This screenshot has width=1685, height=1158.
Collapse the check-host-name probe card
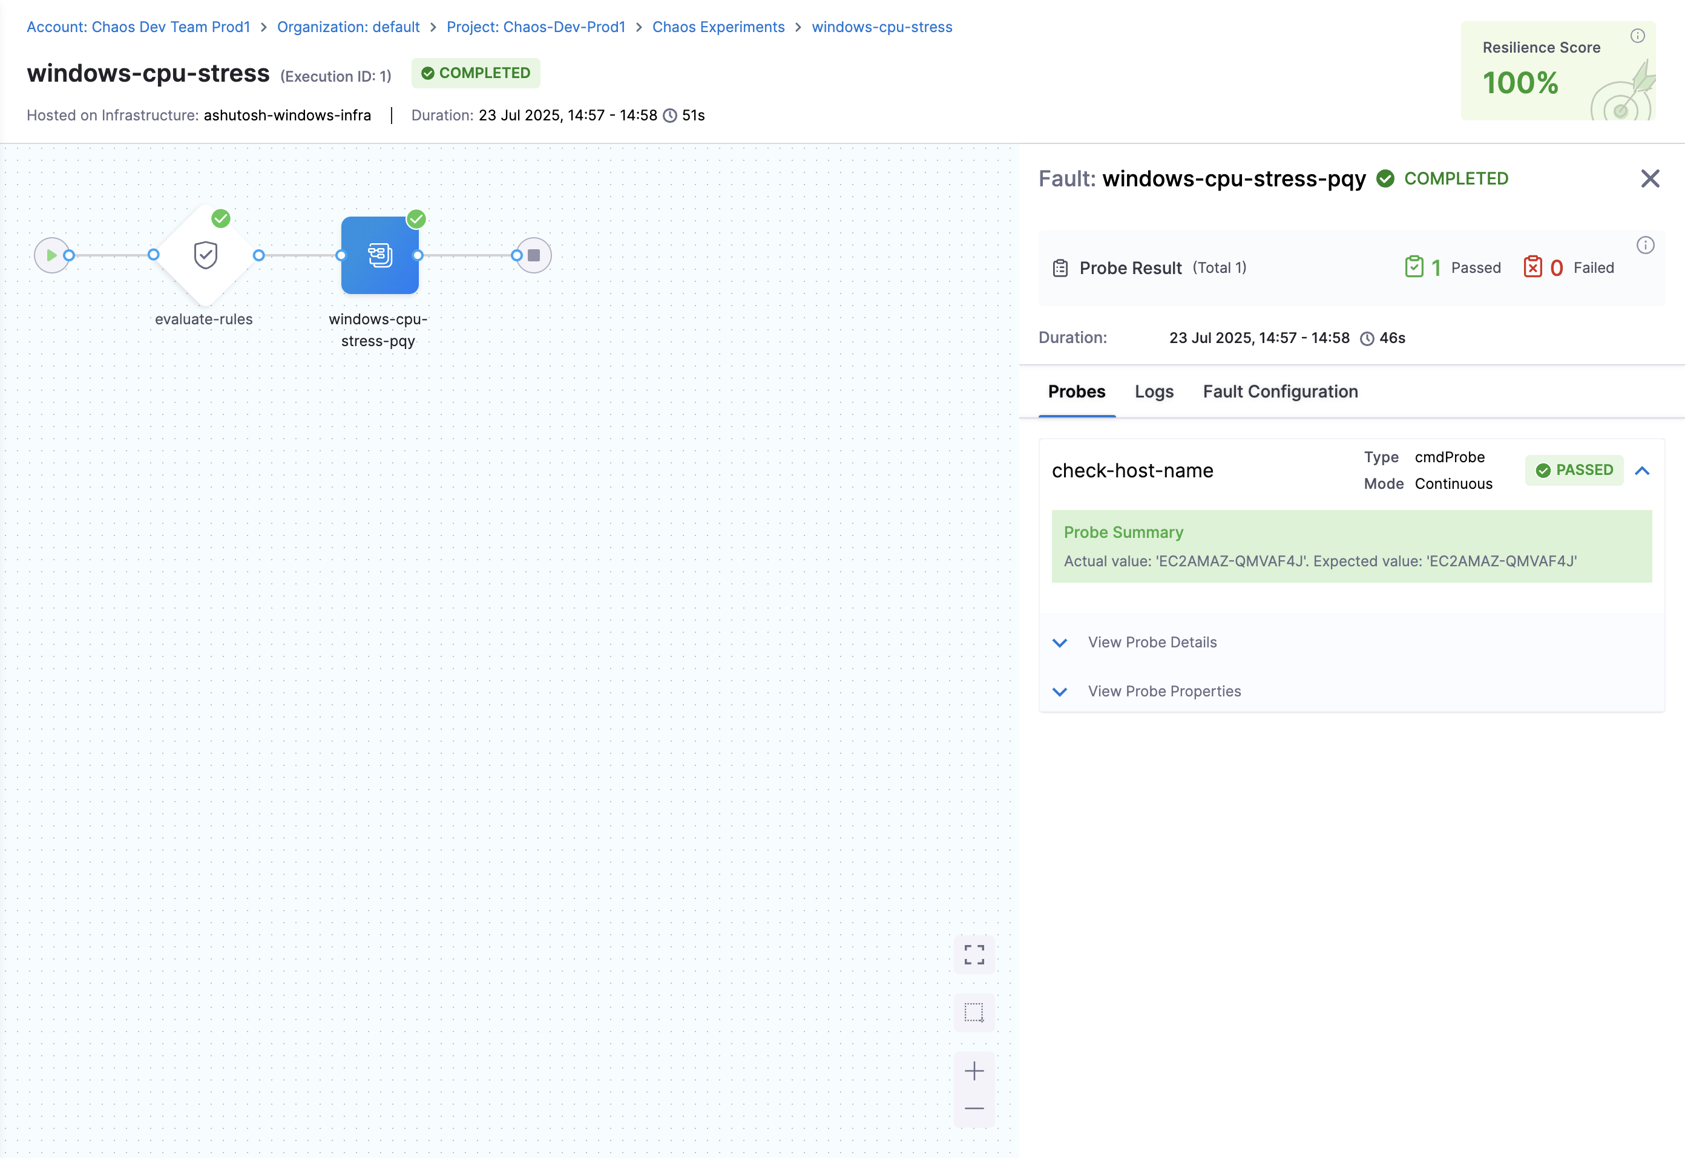pyautogui.click(x=1642, y=471)
